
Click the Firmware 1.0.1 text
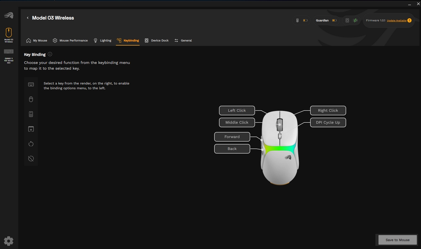coord(375,20)
